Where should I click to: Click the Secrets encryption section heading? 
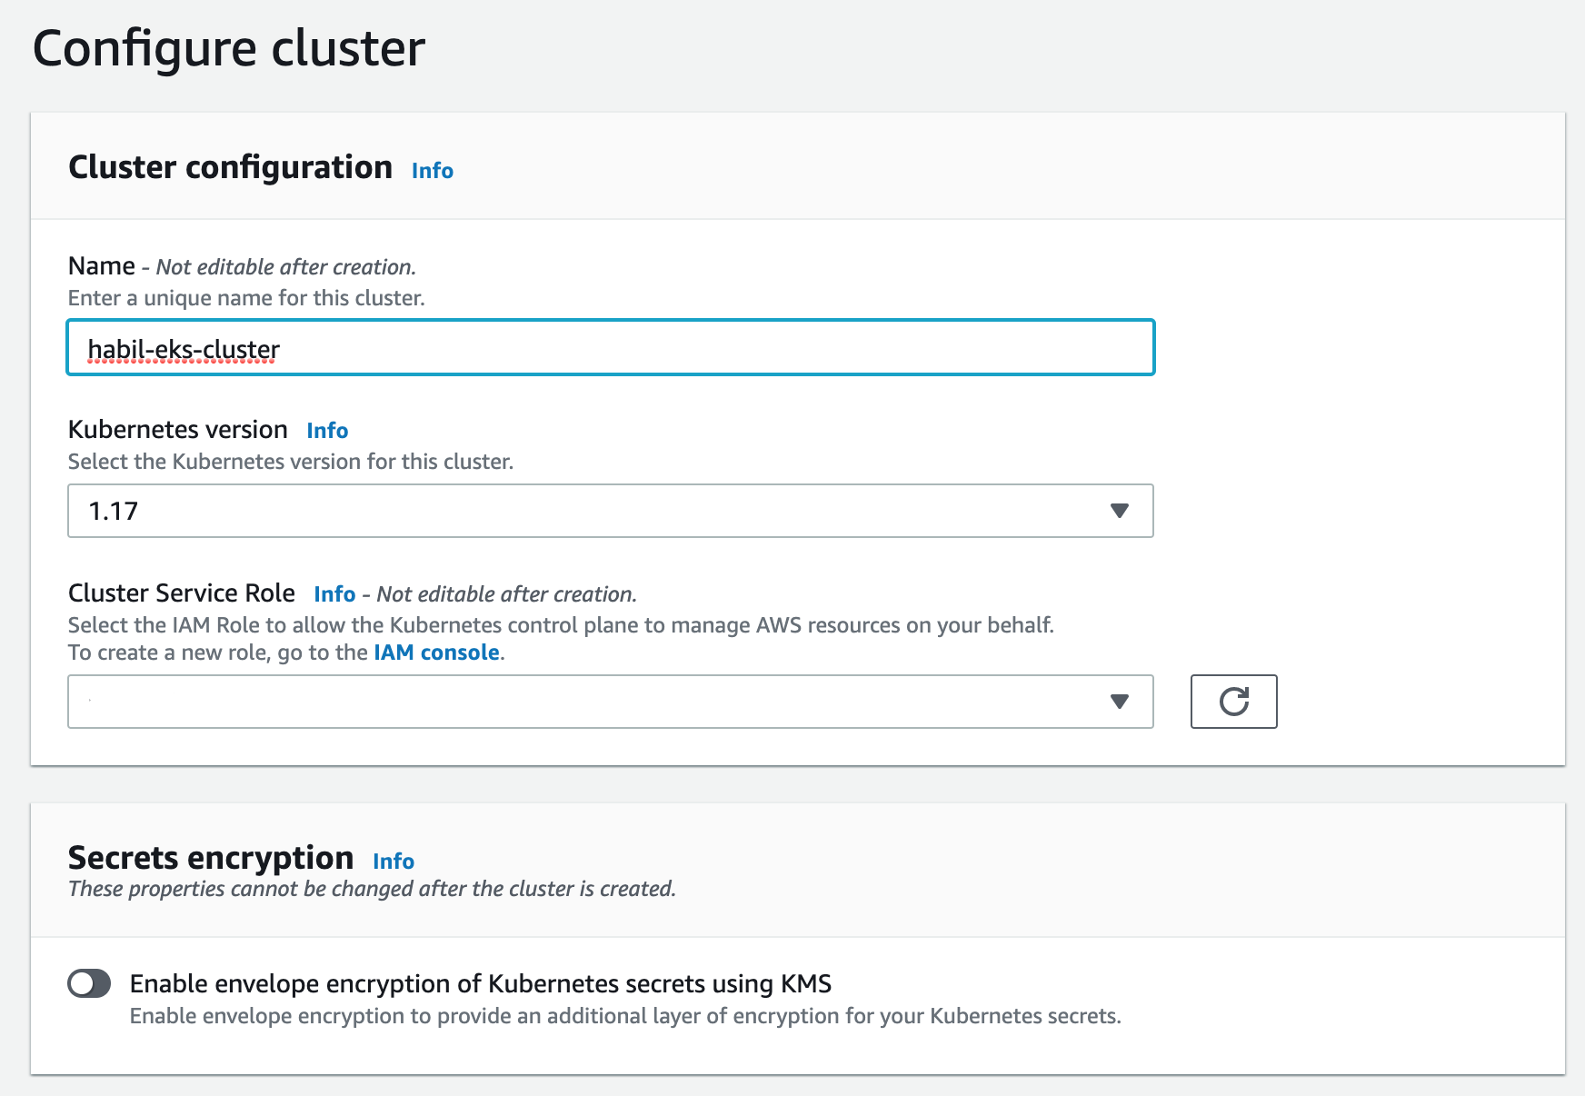tap(210, 857)
